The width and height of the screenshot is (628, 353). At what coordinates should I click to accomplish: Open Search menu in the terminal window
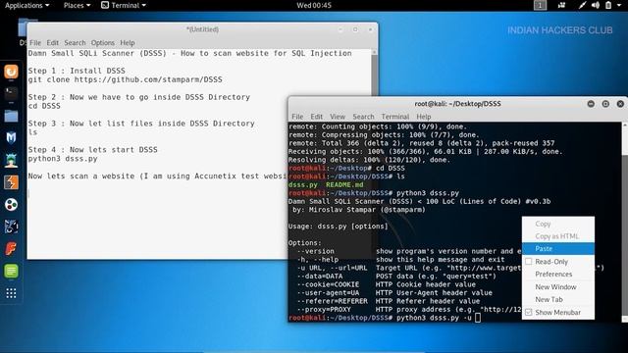363,117
